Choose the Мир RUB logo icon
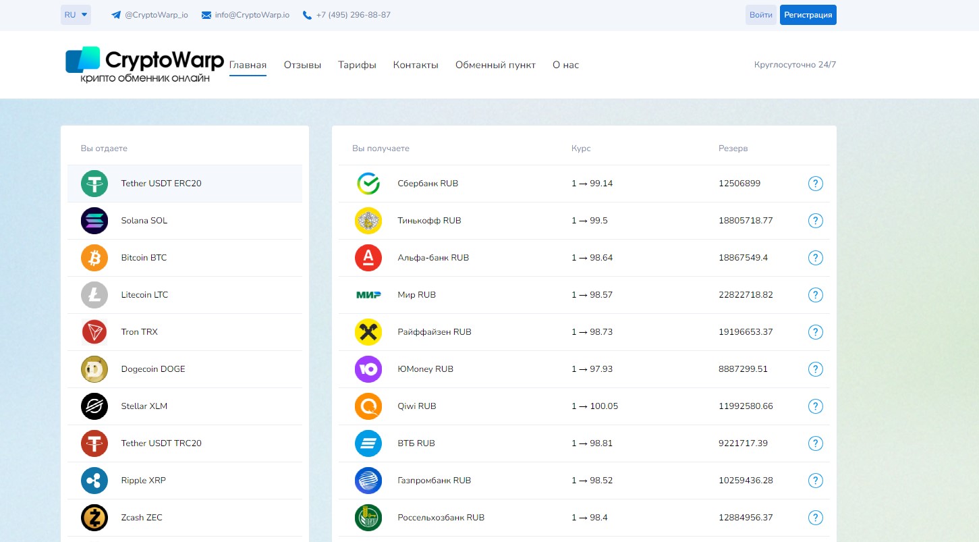 click(x=368, y=295)
